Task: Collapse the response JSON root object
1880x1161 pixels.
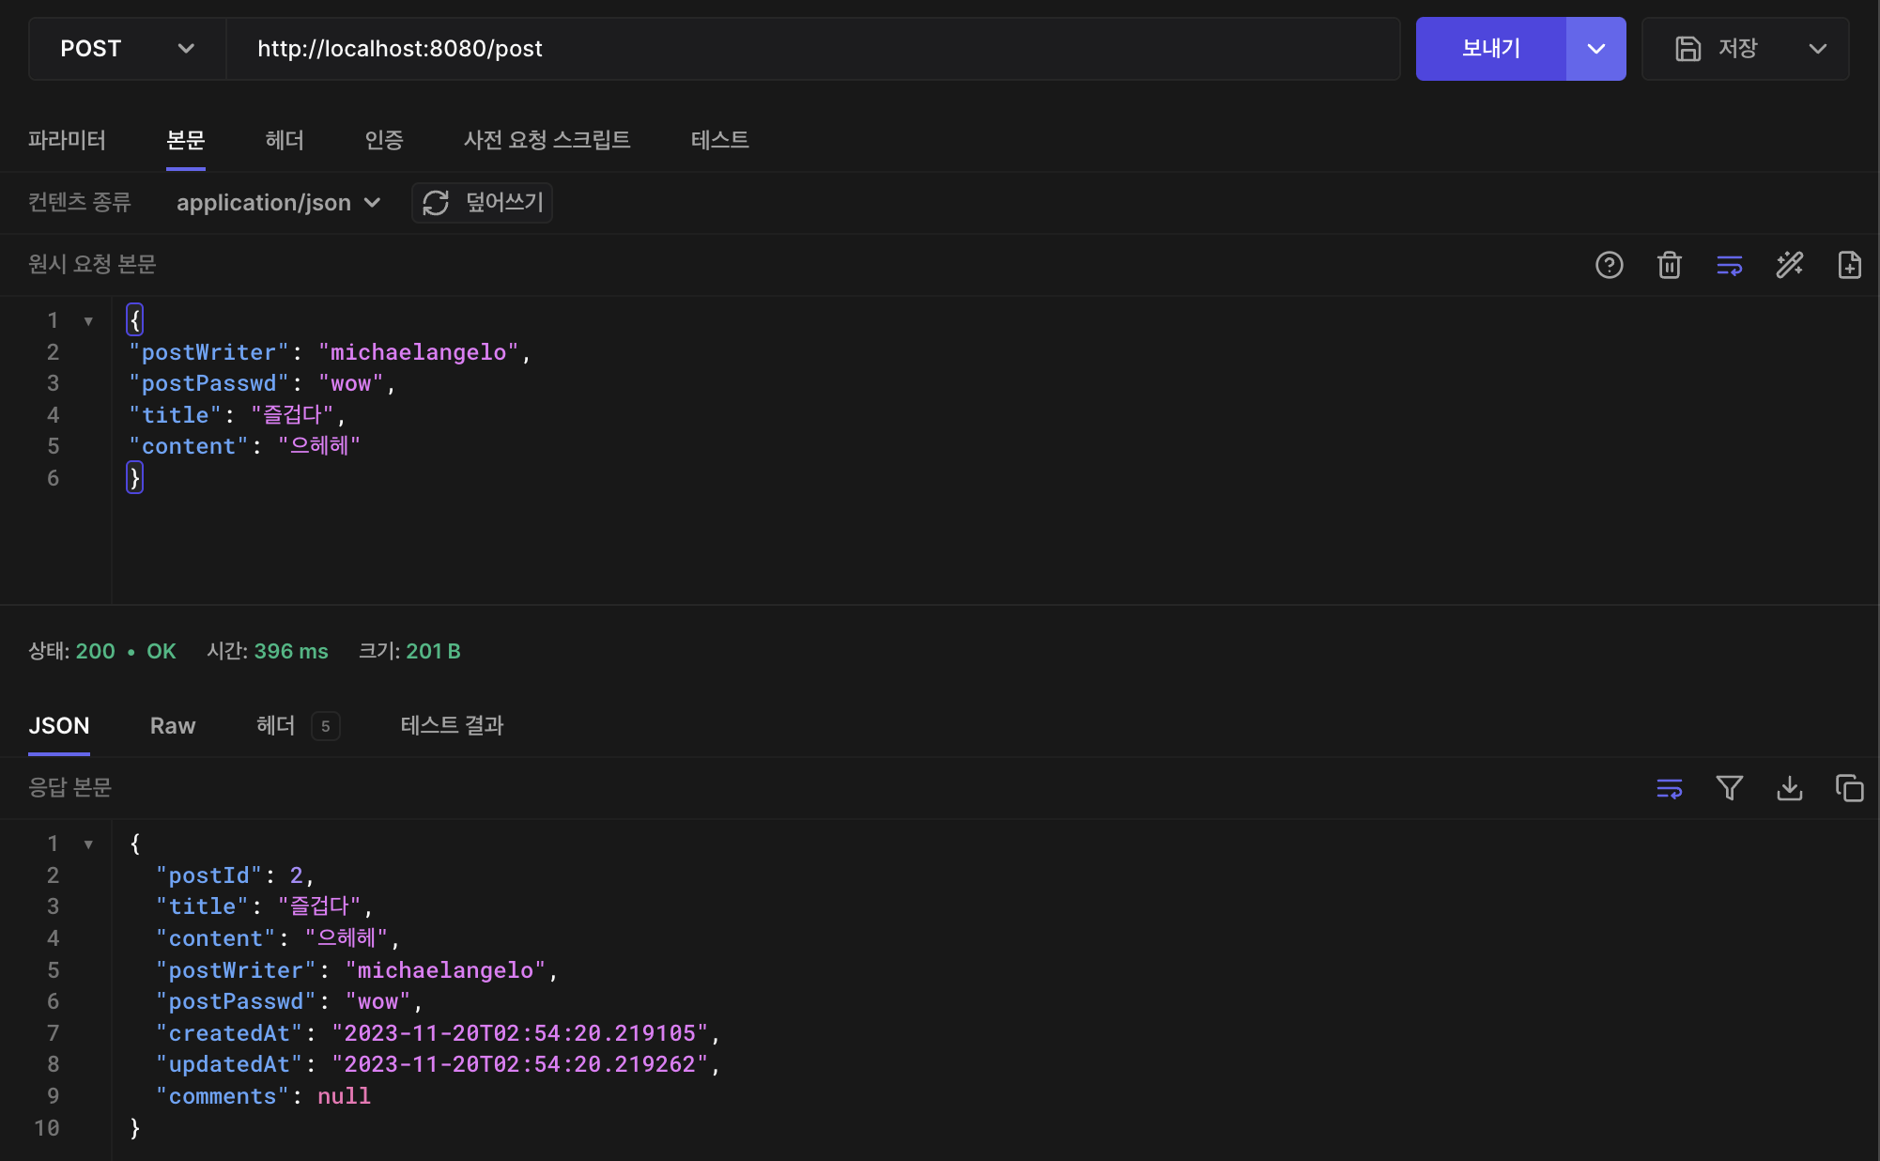Action: tap(88, 844)
